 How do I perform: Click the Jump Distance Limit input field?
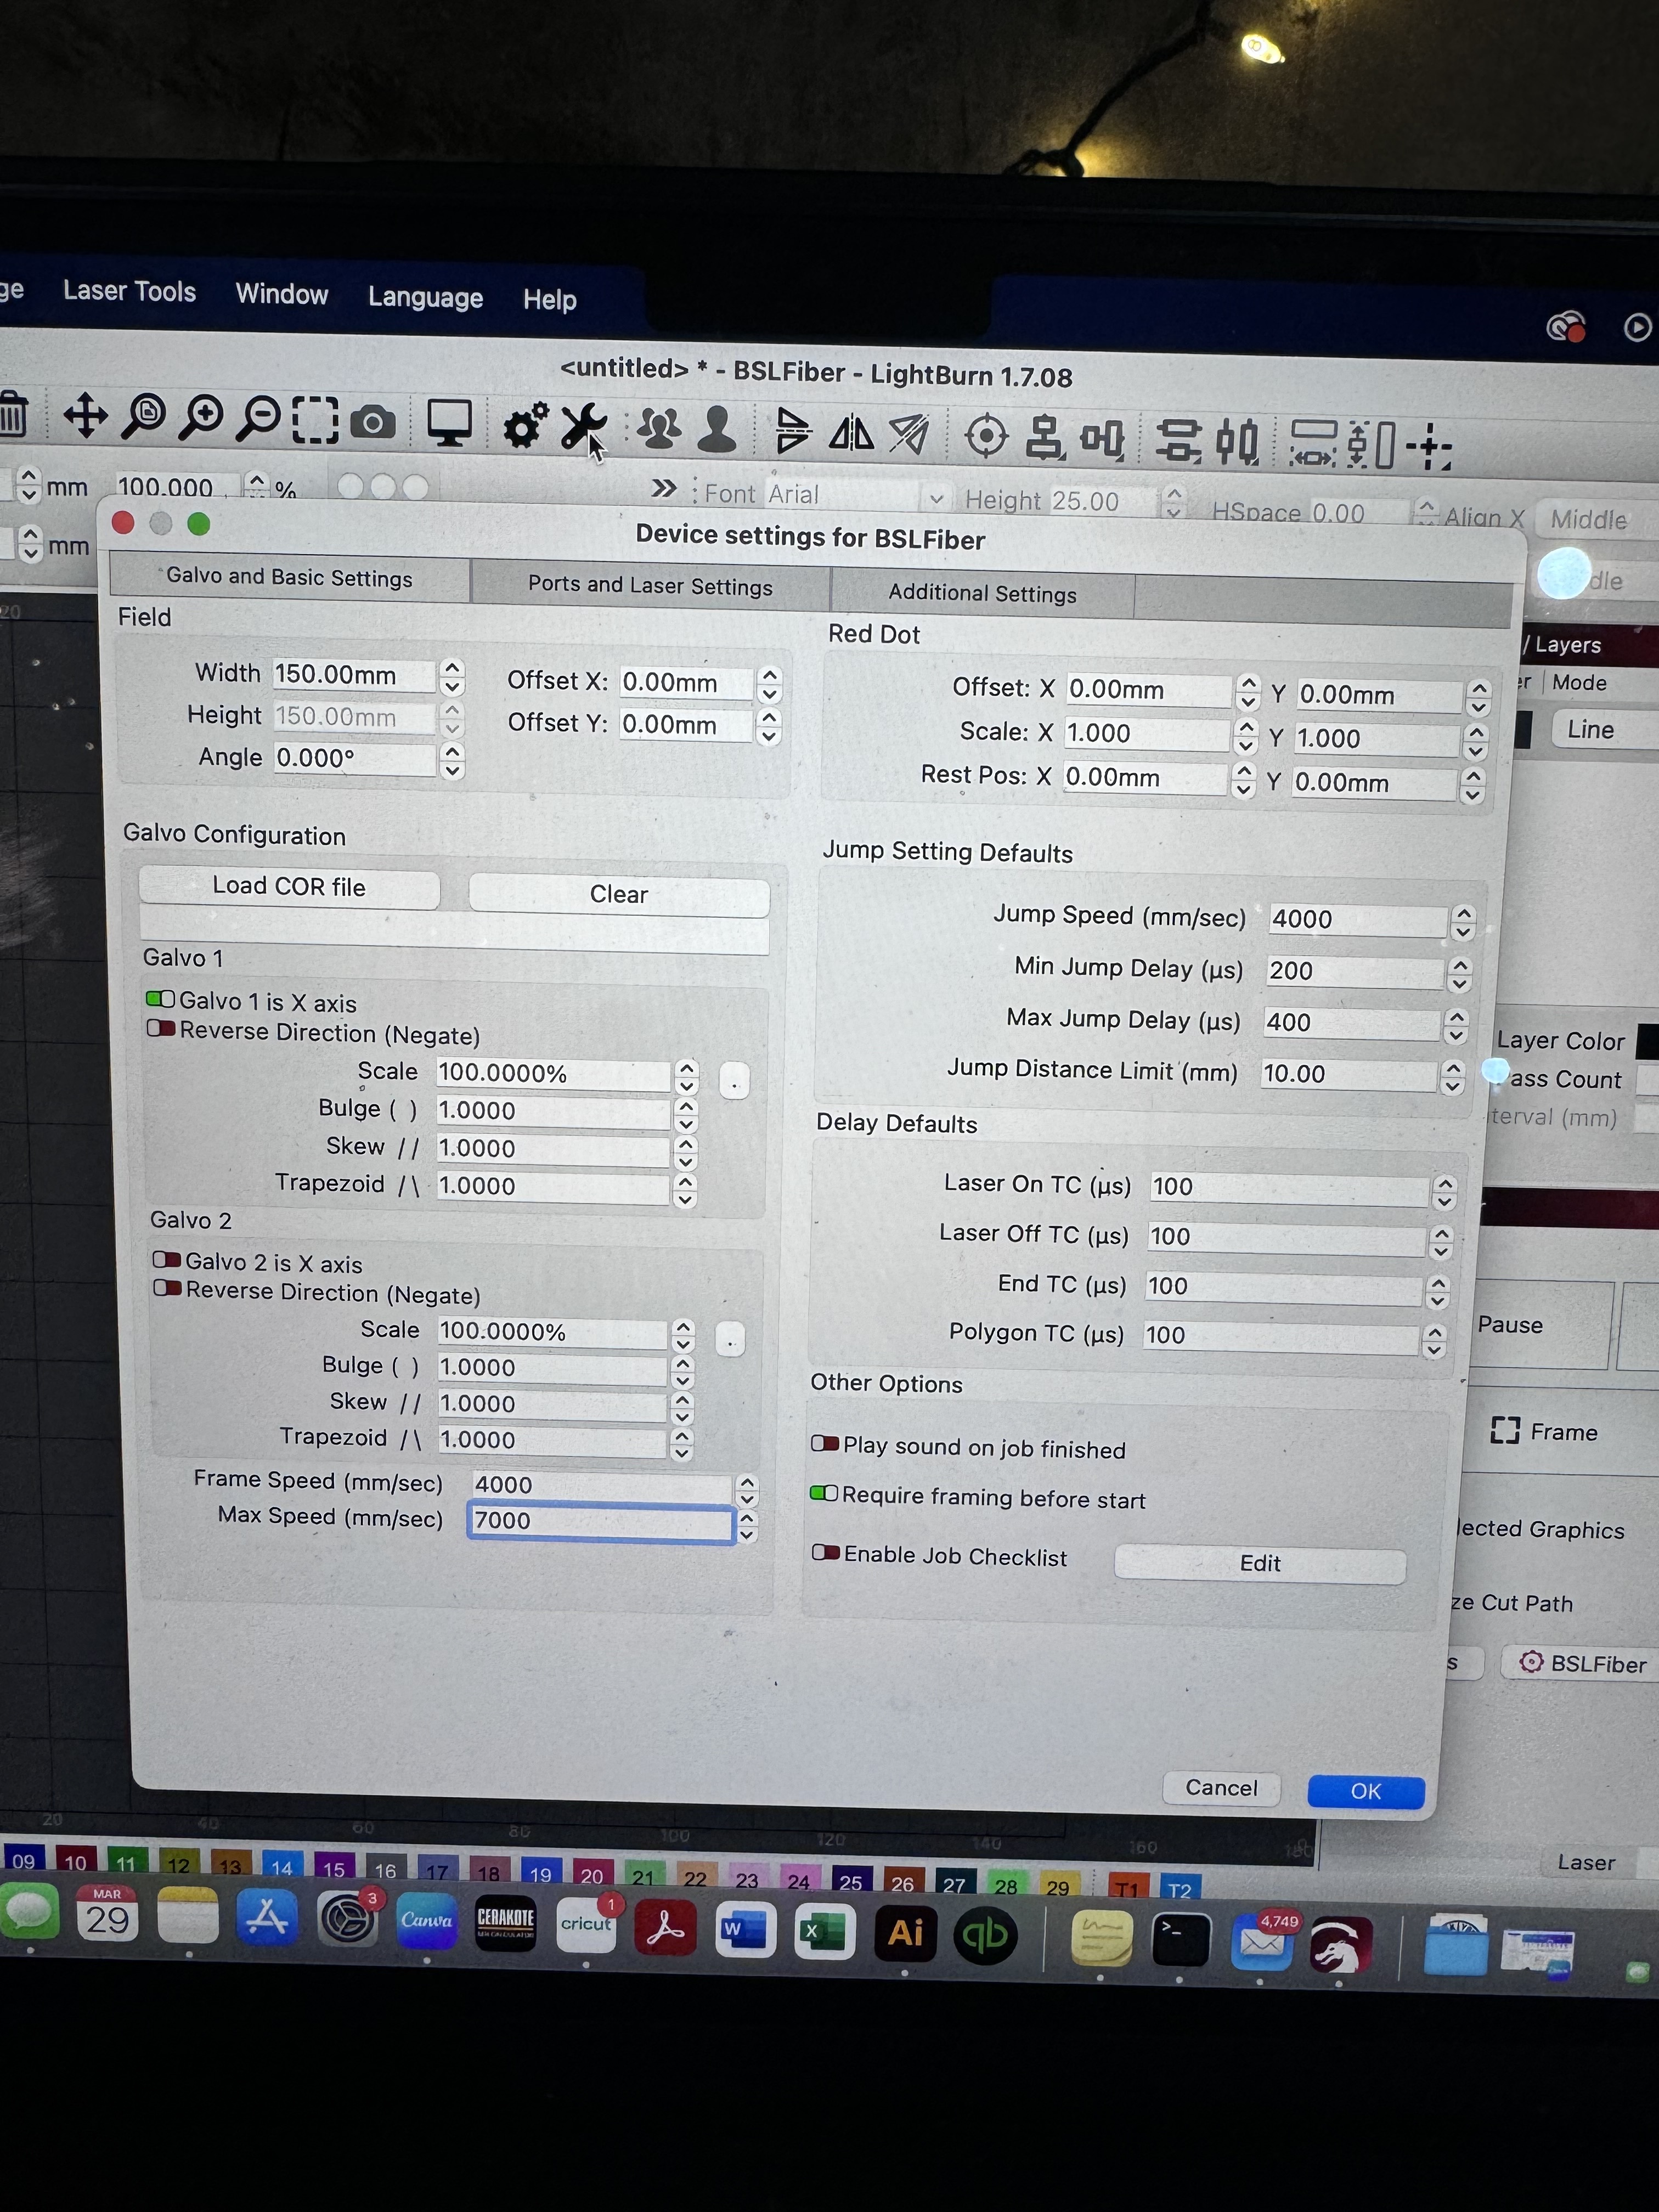pos(1349,1074)
